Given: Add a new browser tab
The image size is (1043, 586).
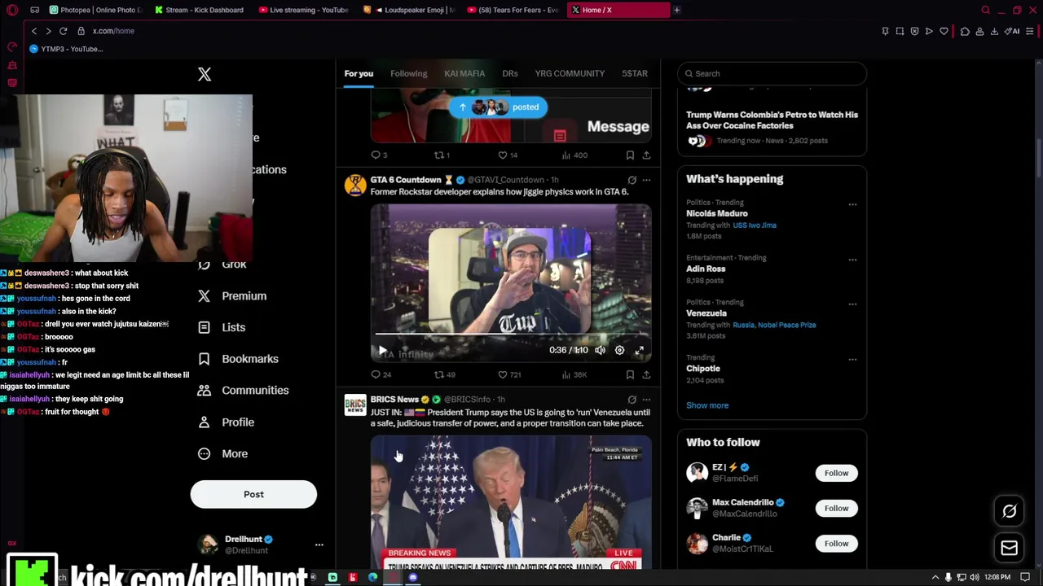Looking at the screenshot, I should pos(676,10).
